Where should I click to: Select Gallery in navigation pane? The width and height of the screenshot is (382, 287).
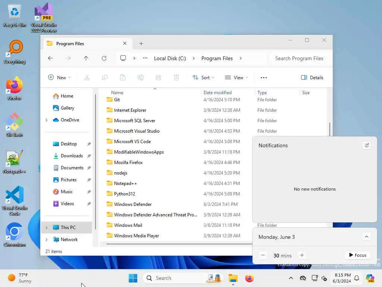68,108
